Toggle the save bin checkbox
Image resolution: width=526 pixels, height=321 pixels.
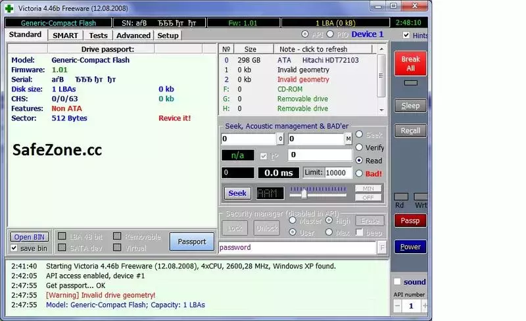click(x=14, y=248)
